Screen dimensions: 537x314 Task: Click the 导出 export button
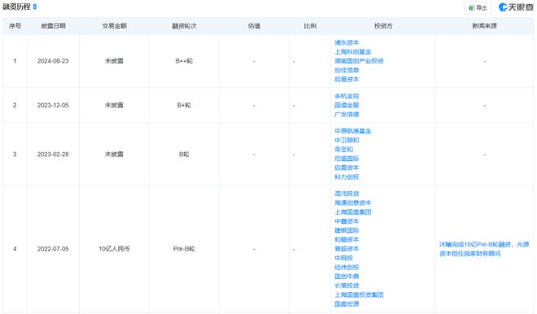pyautogui.click(x=478, y=7)
